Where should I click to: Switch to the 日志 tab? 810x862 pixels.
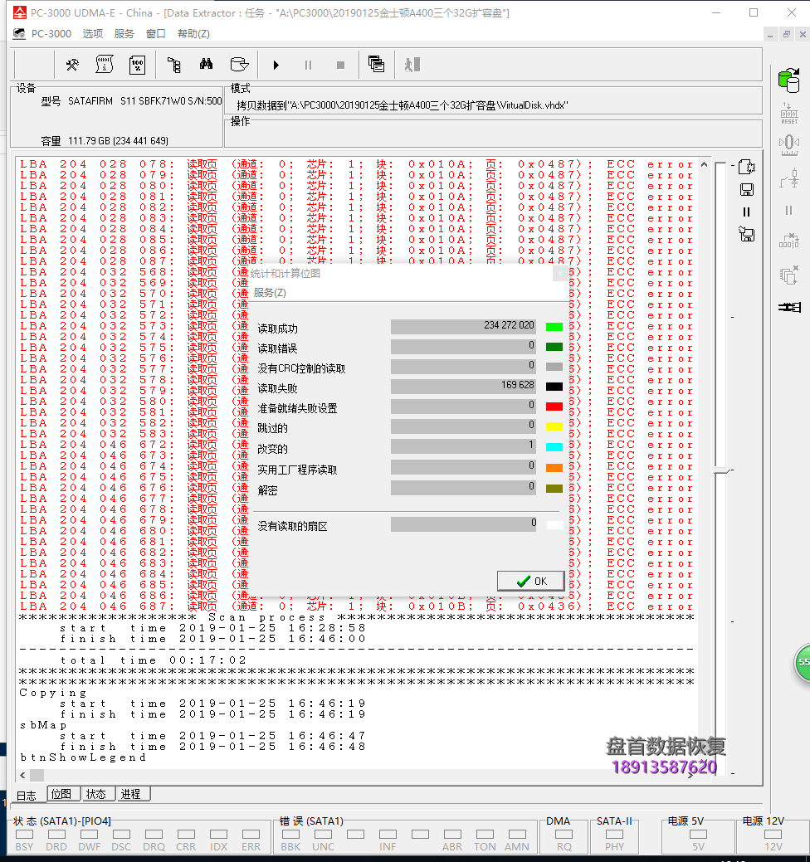(26, 796)
